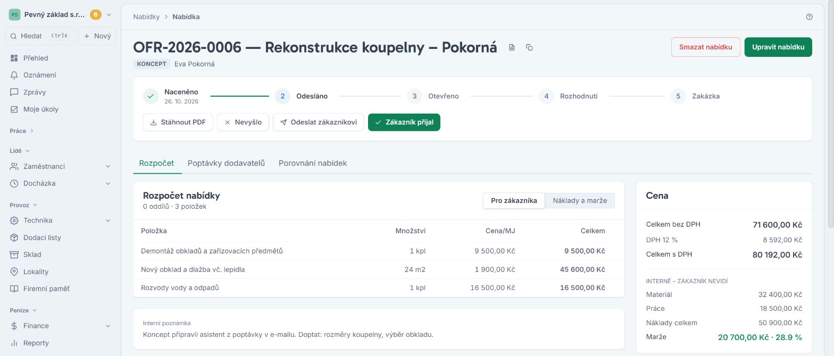Viewport: 834px width, 356px height.
Task: Click the Odeslat zákazníkovi button
Action: click(x=319, y=122)
